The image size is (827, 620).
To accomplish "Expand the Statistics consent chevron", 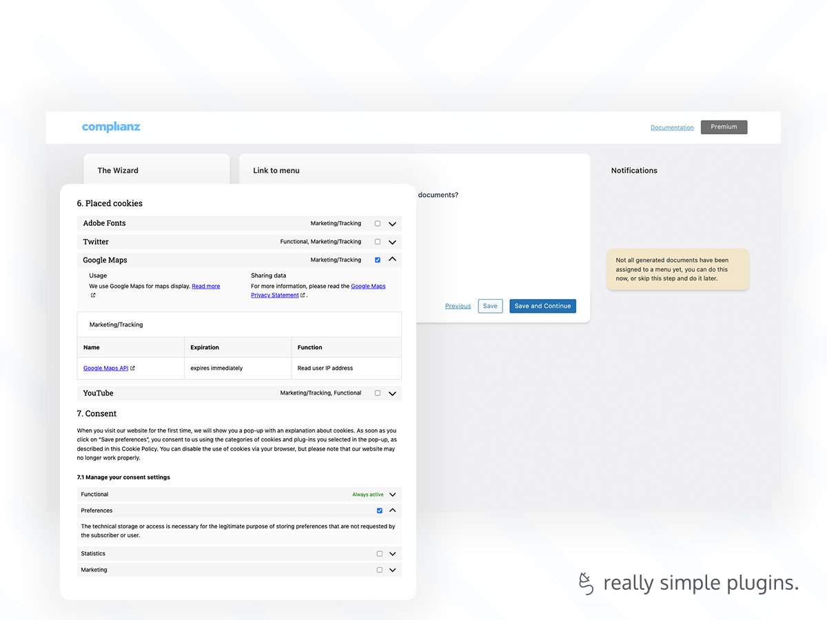I will coord(392,554).
